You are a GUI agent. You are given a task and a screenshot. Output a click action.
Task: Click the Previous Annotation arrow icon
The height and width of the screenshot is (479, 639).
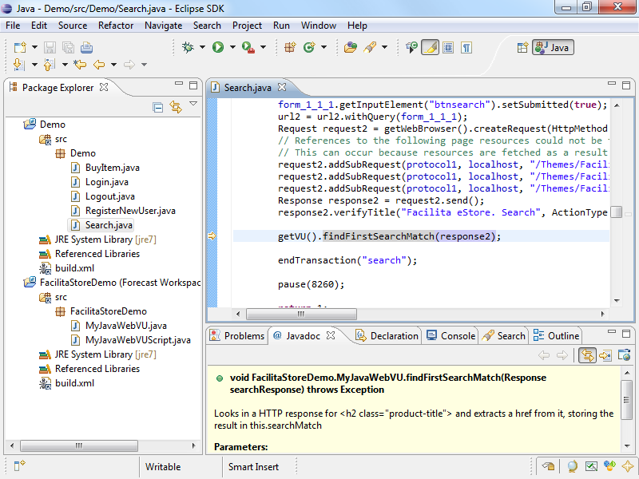click(50, 65)
